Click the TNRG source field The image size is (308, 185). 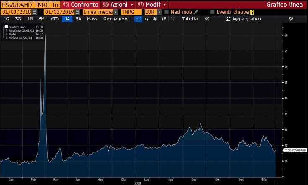[131, 12]
